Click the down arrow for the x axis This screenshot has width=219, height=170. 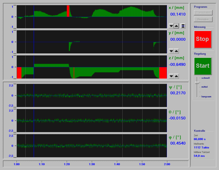coord(171,26)
